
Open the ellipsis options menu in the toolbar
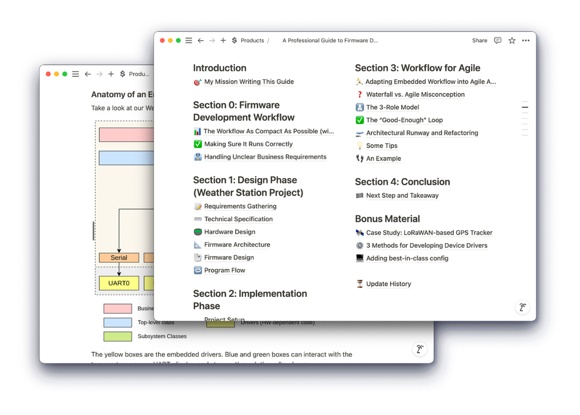[x=525, y=40]
